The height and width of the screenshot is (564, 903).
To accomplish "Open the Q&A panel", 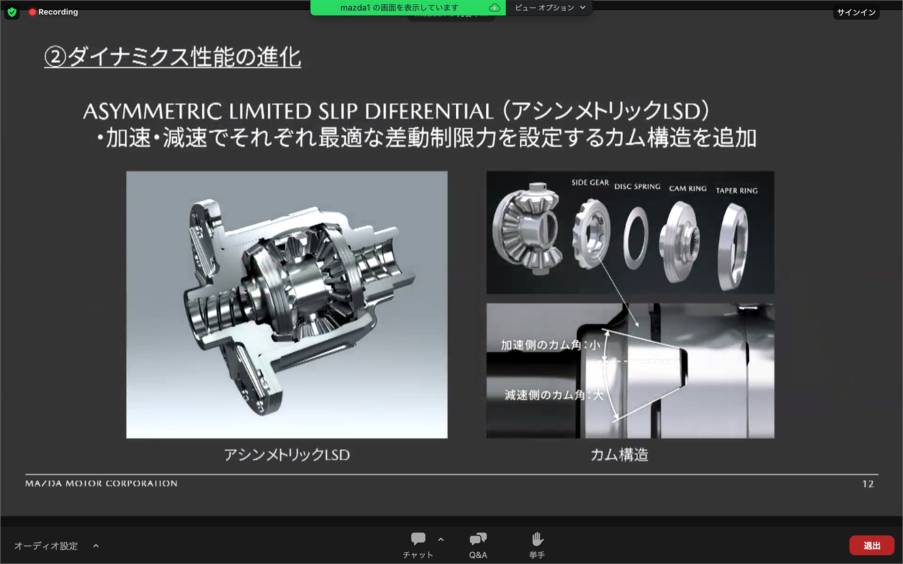I will click(478, 545).
